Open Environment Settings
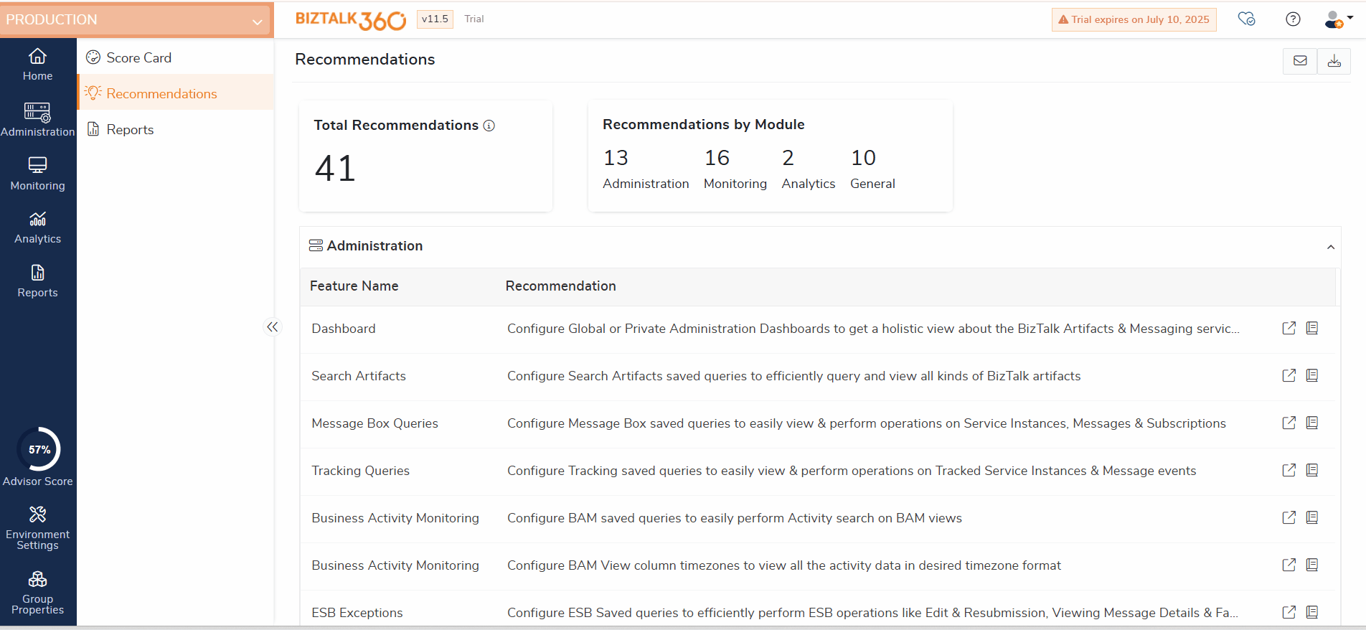Image resolution: width=1366 pixels, height=630 pixels. [38, 527]
